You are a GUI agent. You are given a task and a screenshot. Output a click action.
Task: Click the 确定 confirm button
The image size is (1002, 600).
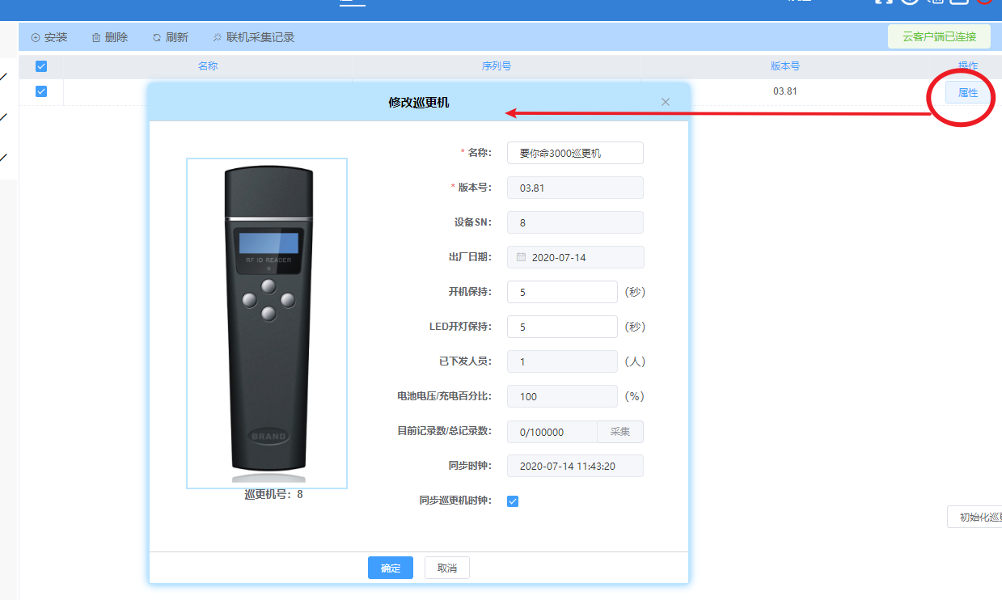pos(391,568)
